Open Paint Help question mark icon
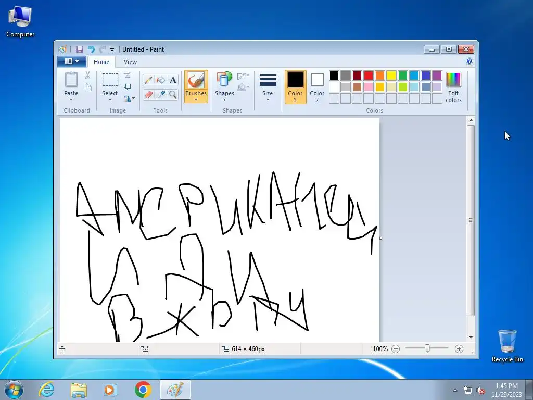The height and width of the screenshot is (400, 533). [x=469, y=61]
